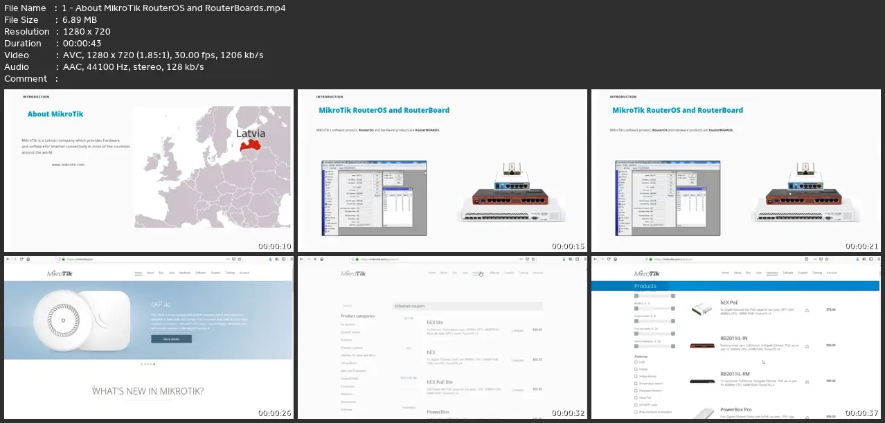Click browser back arrow in the 00:00:26 frame
The image size is (885, 423).
8,259
